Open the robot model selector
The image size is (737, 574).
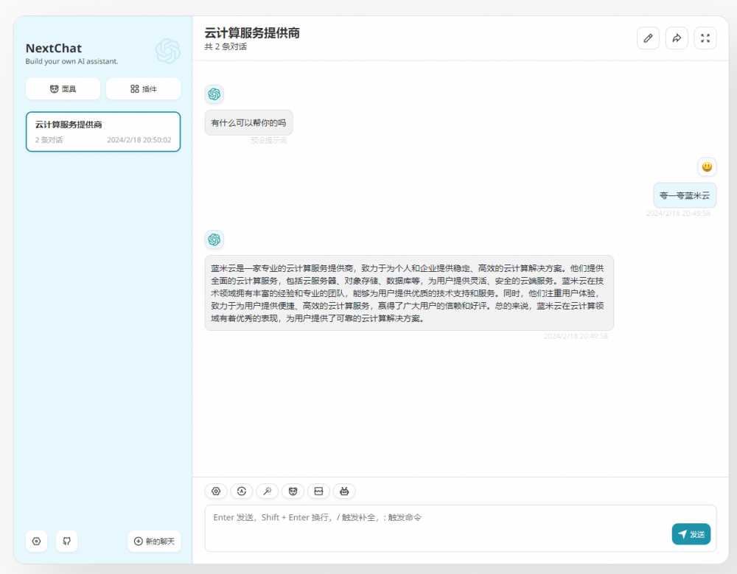pyautogui.click(x=344, y=491)
